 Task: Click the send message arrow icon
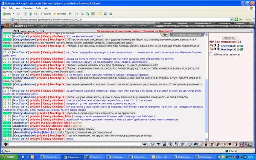click(x=145, y=144)
